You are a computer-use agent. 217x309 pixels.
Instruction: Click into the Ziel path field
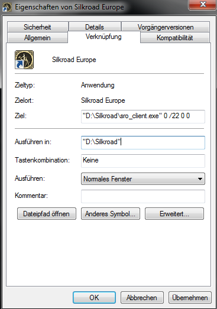pos(143,116)
